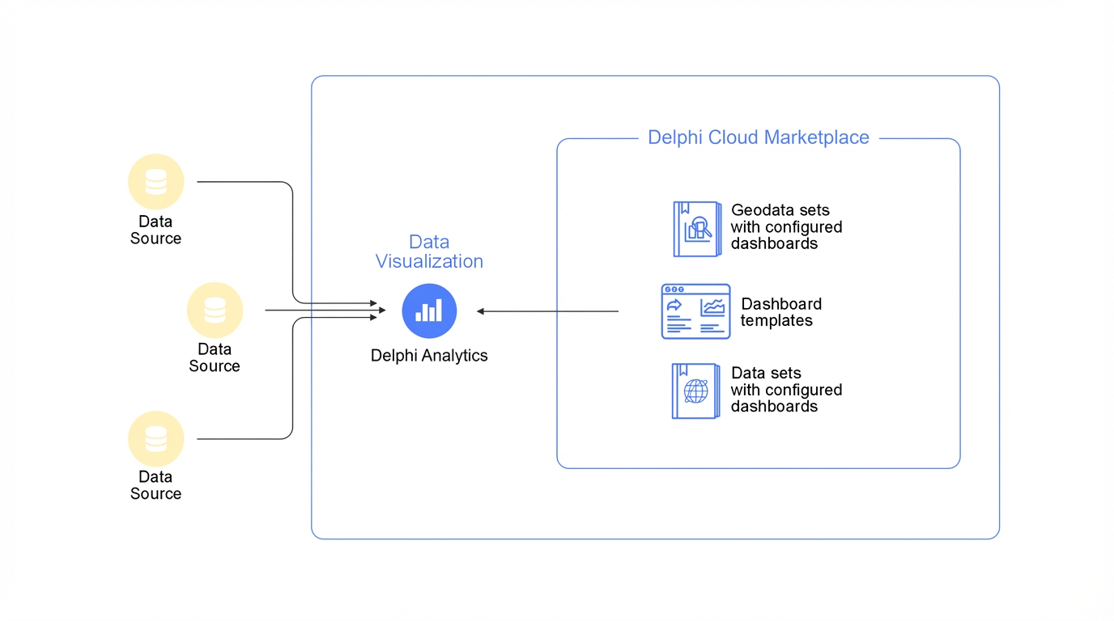Select the bottom Data Source database icon
The height and width of the screenshot is (621, 1114).
[x=156, y=438]
